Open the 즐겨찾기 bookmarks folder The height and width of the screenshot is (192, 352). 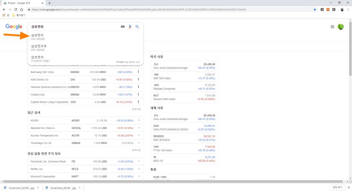click(19, 15)
